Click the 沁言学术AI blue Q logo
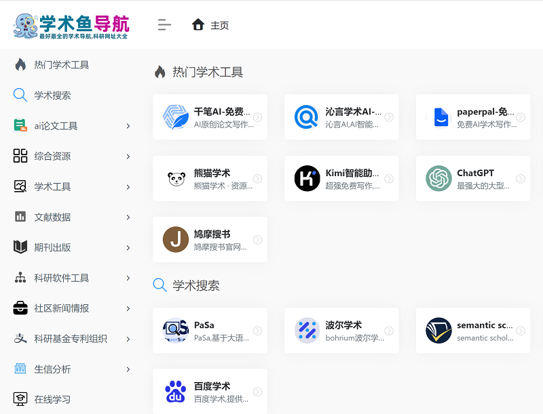543x414 pixels. tap(307, 117)
